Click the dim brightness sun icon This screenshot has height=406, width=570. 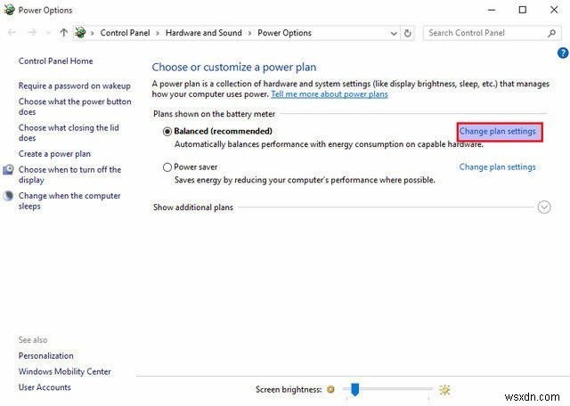[x=330, y=390]
